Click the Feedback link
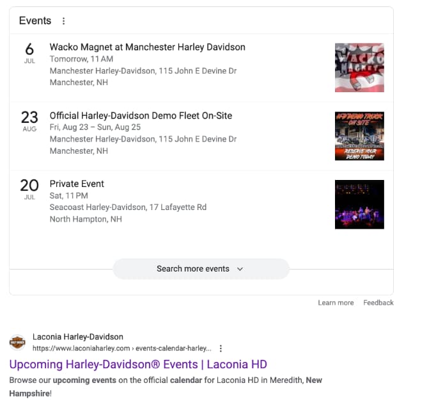The image size is (436, 415). 378,303
